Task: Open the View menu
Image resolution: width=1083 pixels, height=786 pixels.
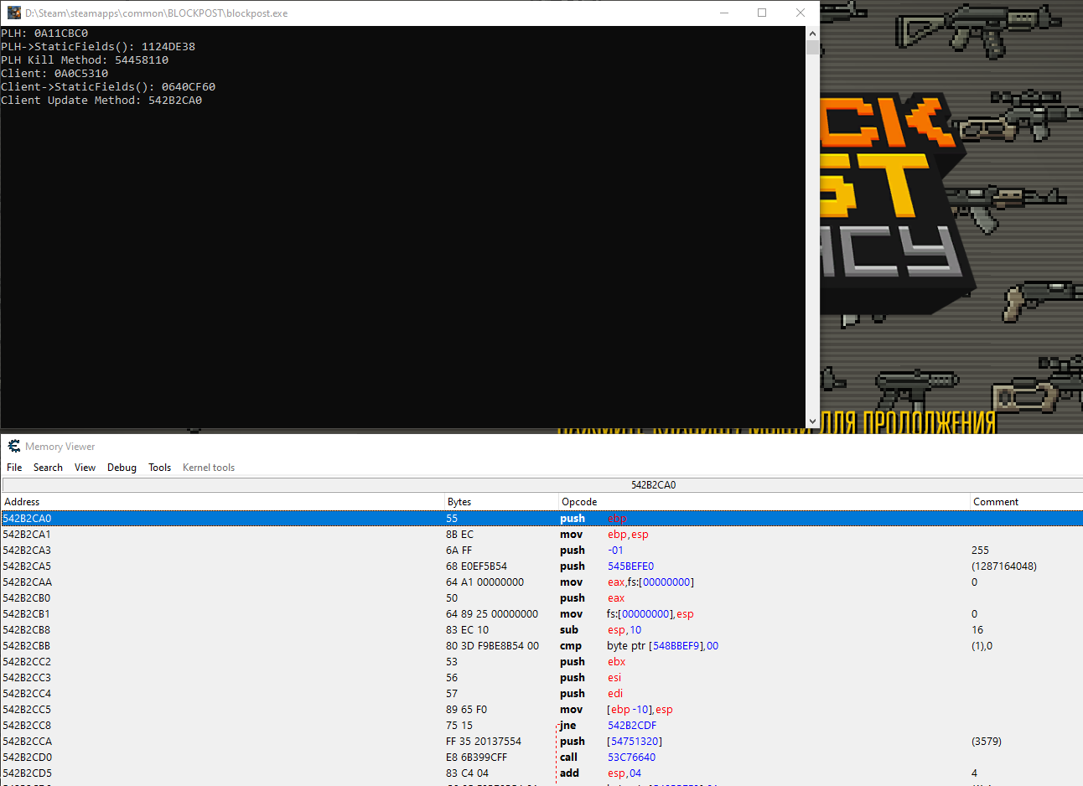Action: click(85, 468)
